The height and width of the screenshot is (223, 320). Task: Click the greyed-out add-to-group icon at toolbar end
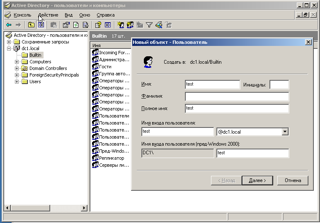(169, 25)
